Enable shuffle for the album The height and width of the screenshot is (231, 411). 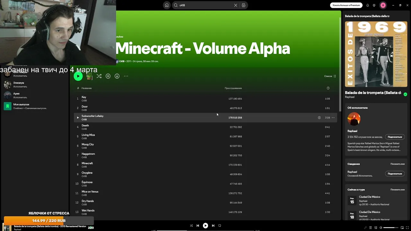[x=99, y=76]
